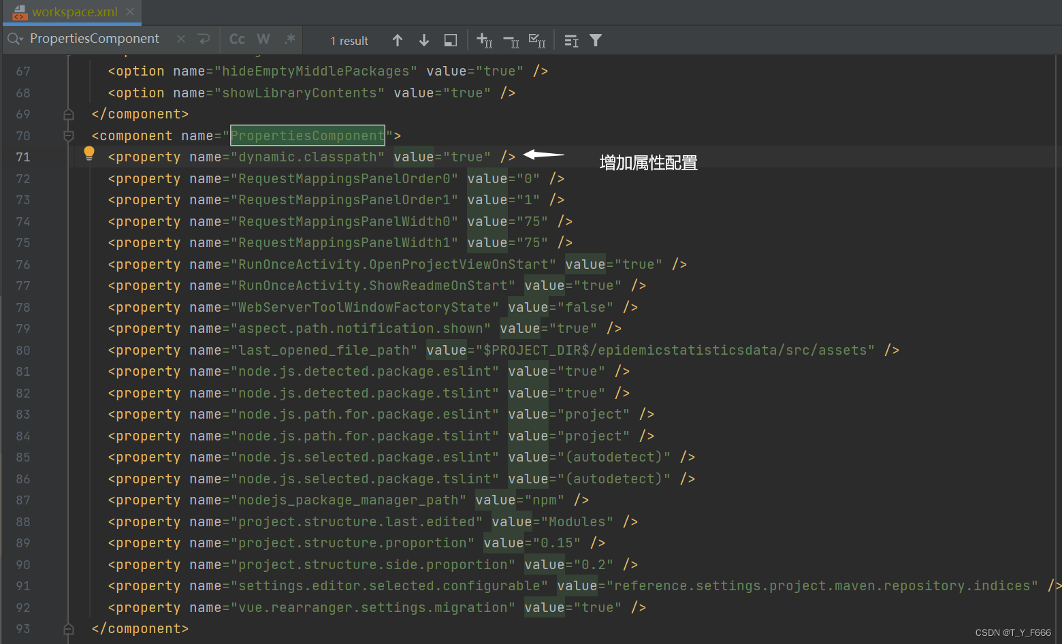Open search results in find window
Image resolution: width=1062 pixels, height=644 pixels.
tap(450, 40)
